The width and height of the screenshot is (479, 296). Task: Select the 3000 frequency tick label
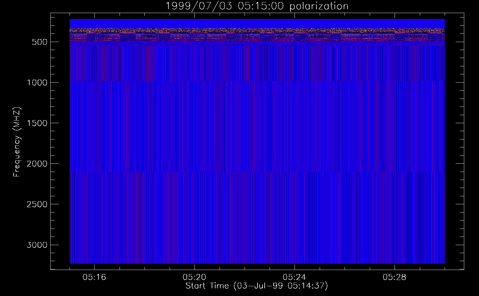37,245
